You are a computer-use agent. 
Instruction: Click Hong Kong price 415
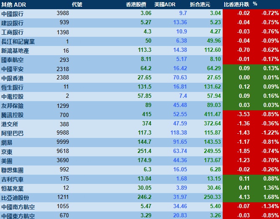coord(146,114)
